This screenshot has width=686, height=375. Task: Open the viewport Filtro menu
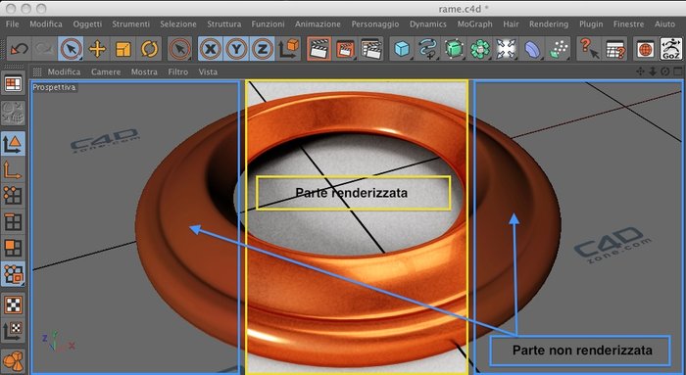point(178,71)
